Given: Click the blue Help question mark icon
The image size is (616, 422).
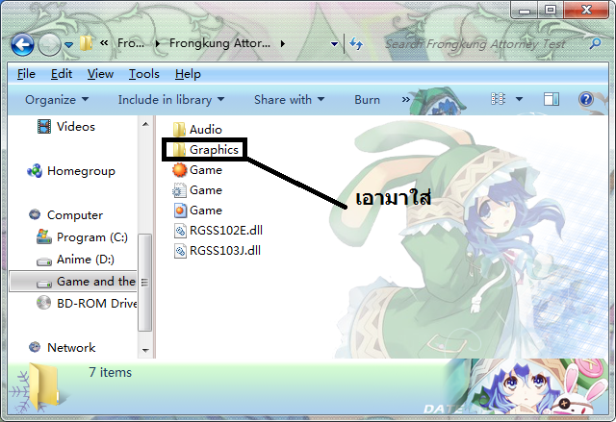Looking at the screenshot, I should pyautogui.click(x=585, y=99).
